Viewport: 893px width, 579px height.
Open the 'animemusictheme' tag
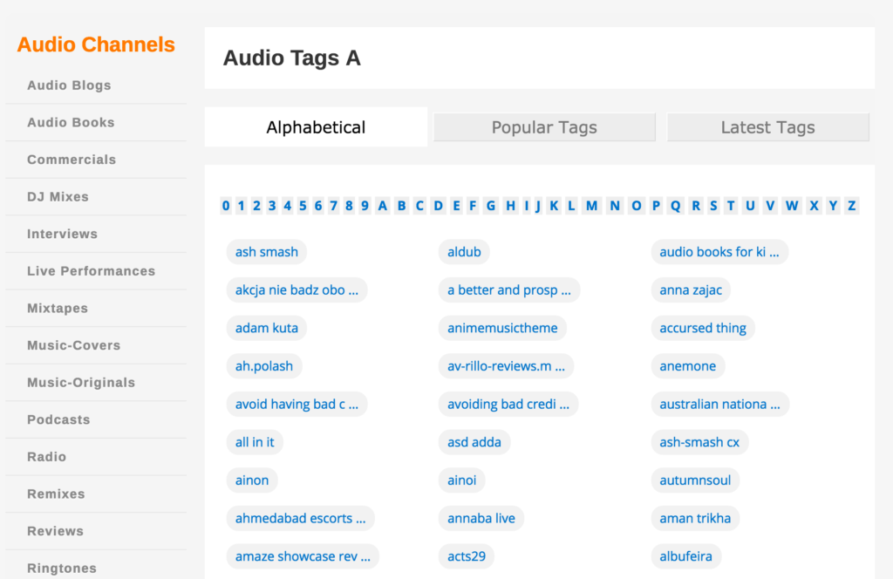click(x=502, y=328)
